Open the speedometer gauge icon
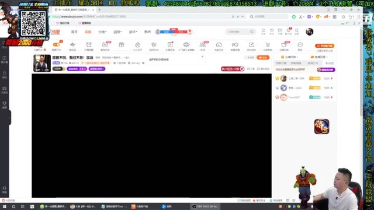This screenshot has width=374, height=210. coord(219,44)
